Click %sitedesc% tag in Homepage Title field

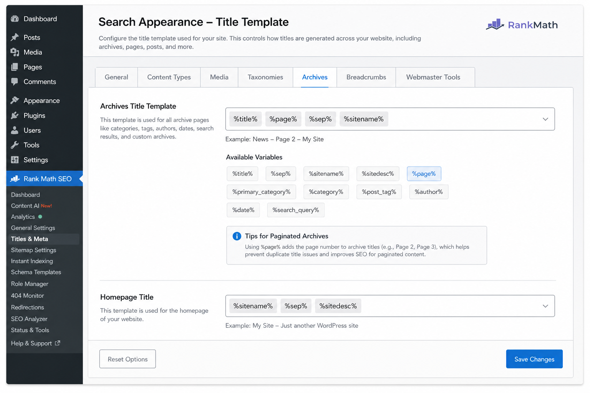(x=338, y=306)
